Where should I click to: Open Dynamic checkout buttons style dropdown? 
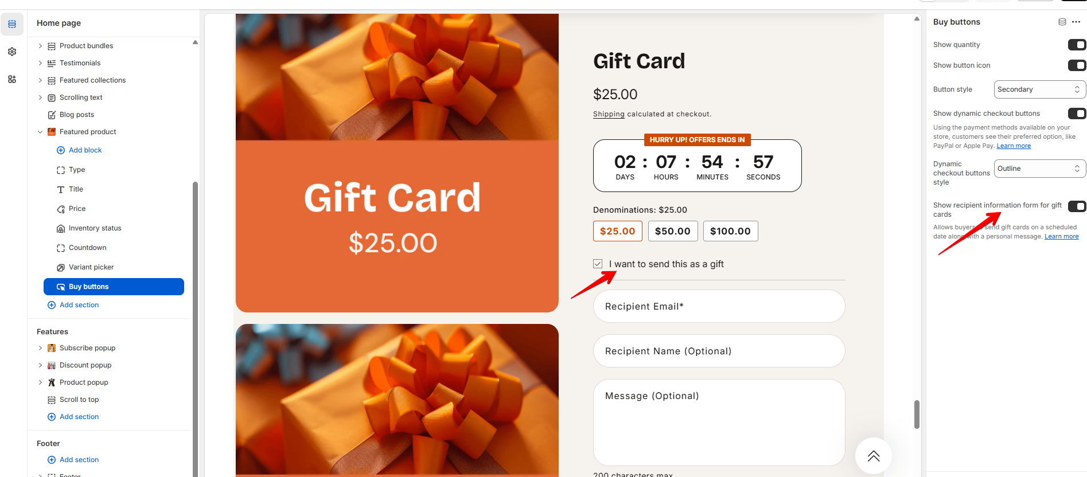(1039, 169)
